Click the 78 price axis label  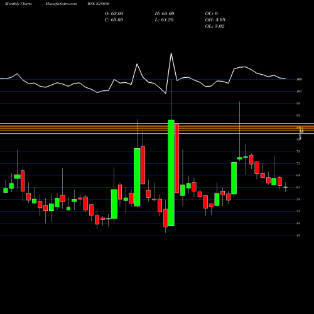point(298,151)
